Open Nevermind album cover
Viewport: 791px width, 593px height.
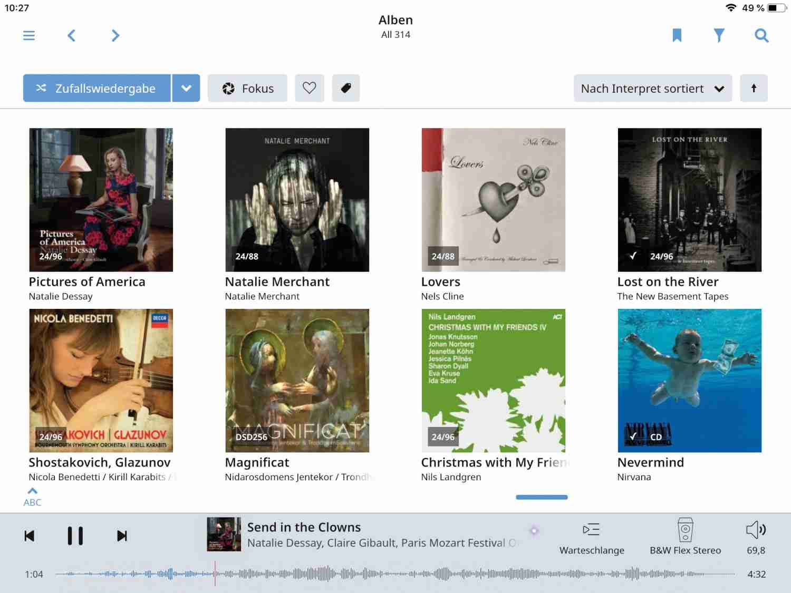[689, 381]
